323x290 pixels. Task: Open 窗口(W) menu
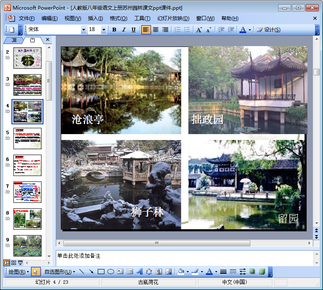pos(205,18)
